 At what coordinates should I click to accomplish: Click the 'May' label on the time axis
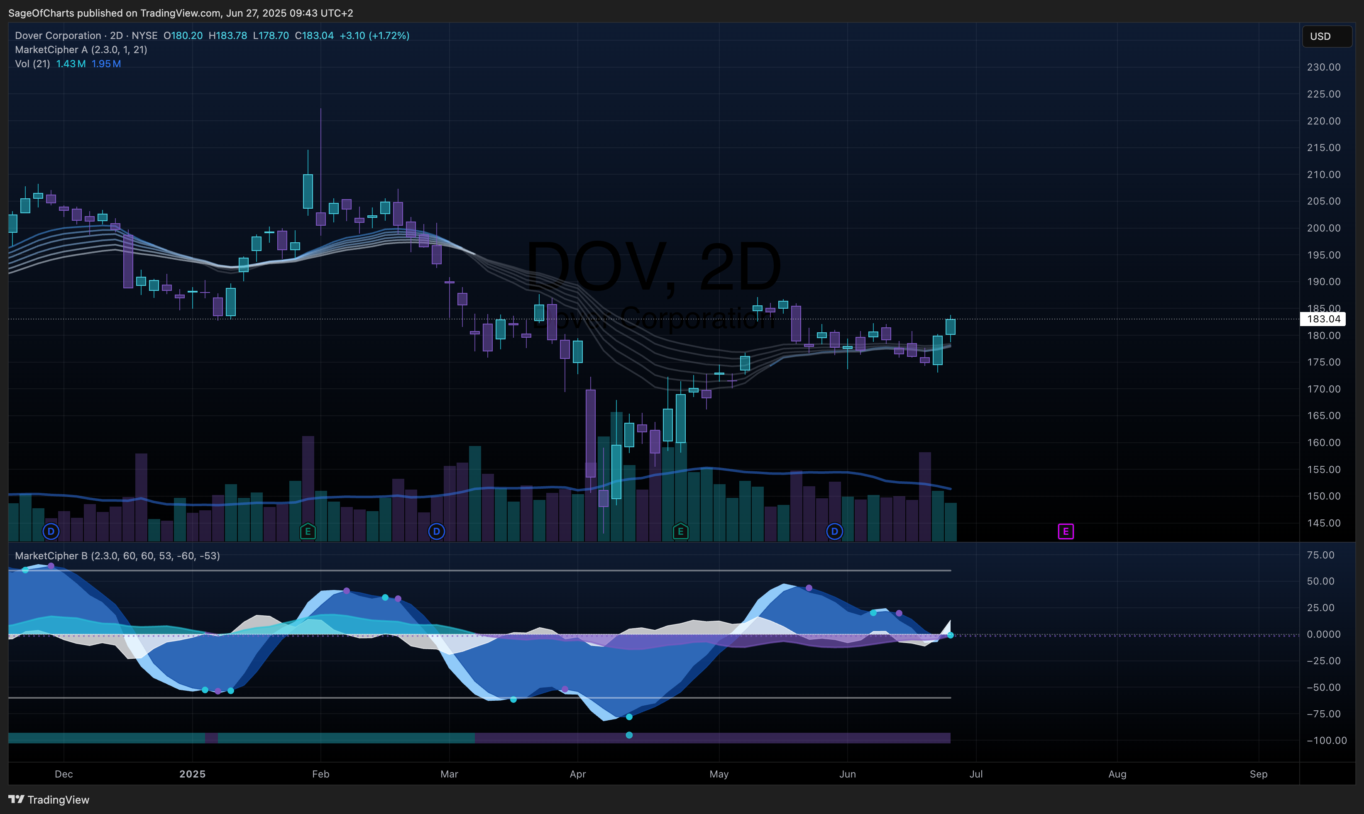[x=719, y=774]
